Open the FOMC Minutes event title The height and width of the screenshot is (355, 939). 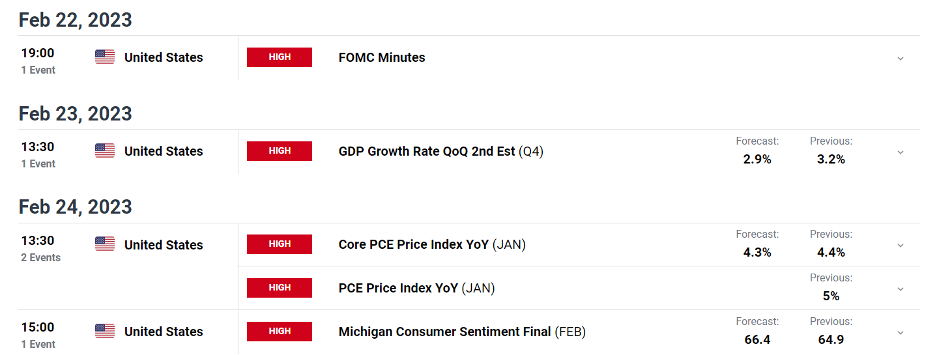coord(382,57)
